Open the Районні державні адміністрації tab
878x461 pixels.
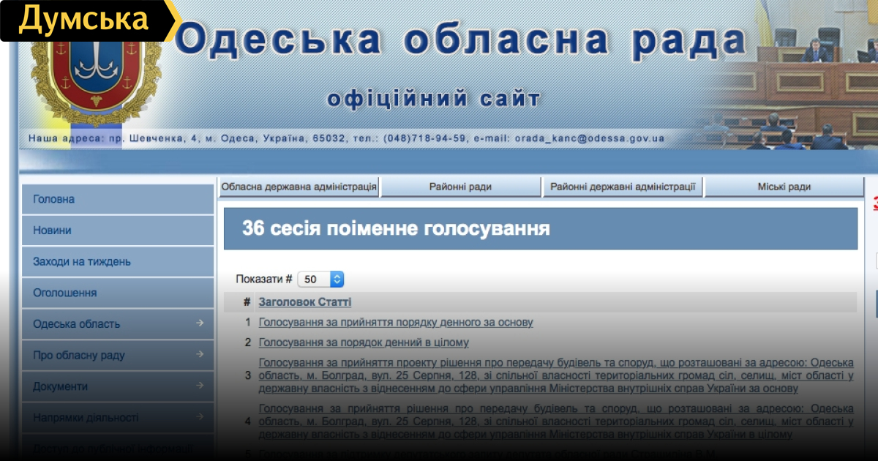coord(623,187)
